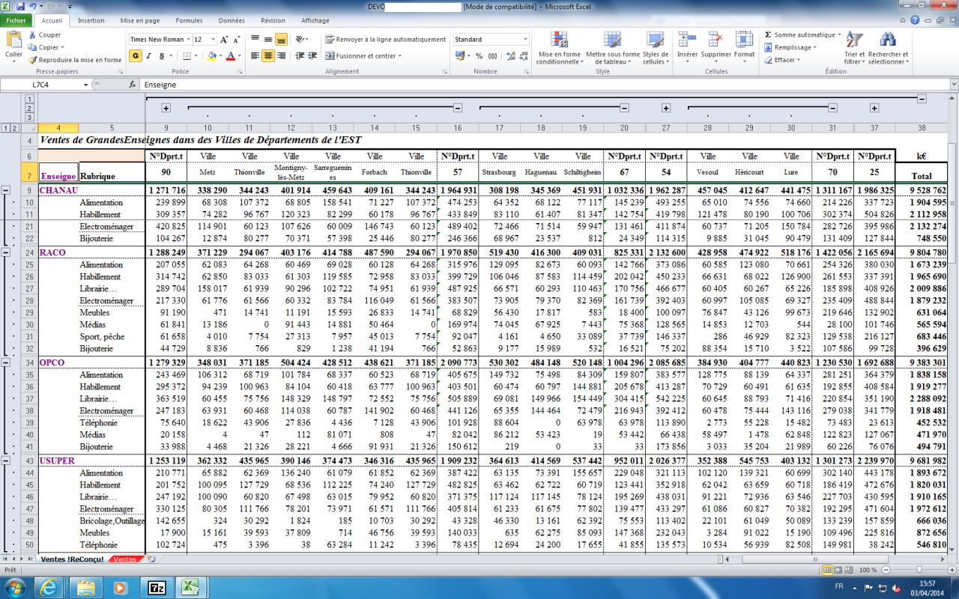Switch to the Ventes sheet tab
Viewport: 959px width, 599px height.
coord(124,559)
